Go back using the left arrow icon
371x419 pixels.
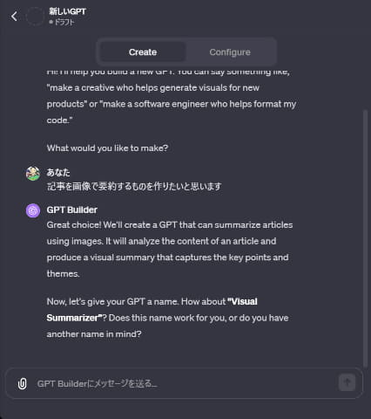(14, 17)
